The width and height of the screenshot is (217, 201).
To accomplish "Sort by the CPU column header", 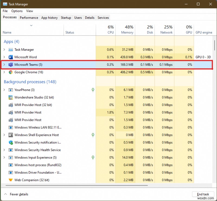I will click(106, 30).
